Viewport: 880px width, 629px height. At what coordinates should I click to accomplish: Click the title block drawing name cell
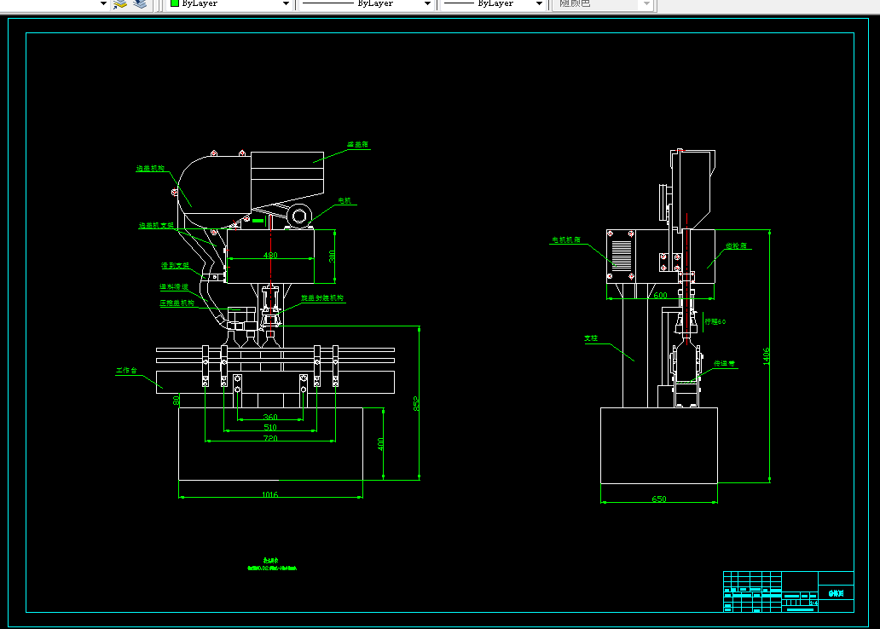837,593
